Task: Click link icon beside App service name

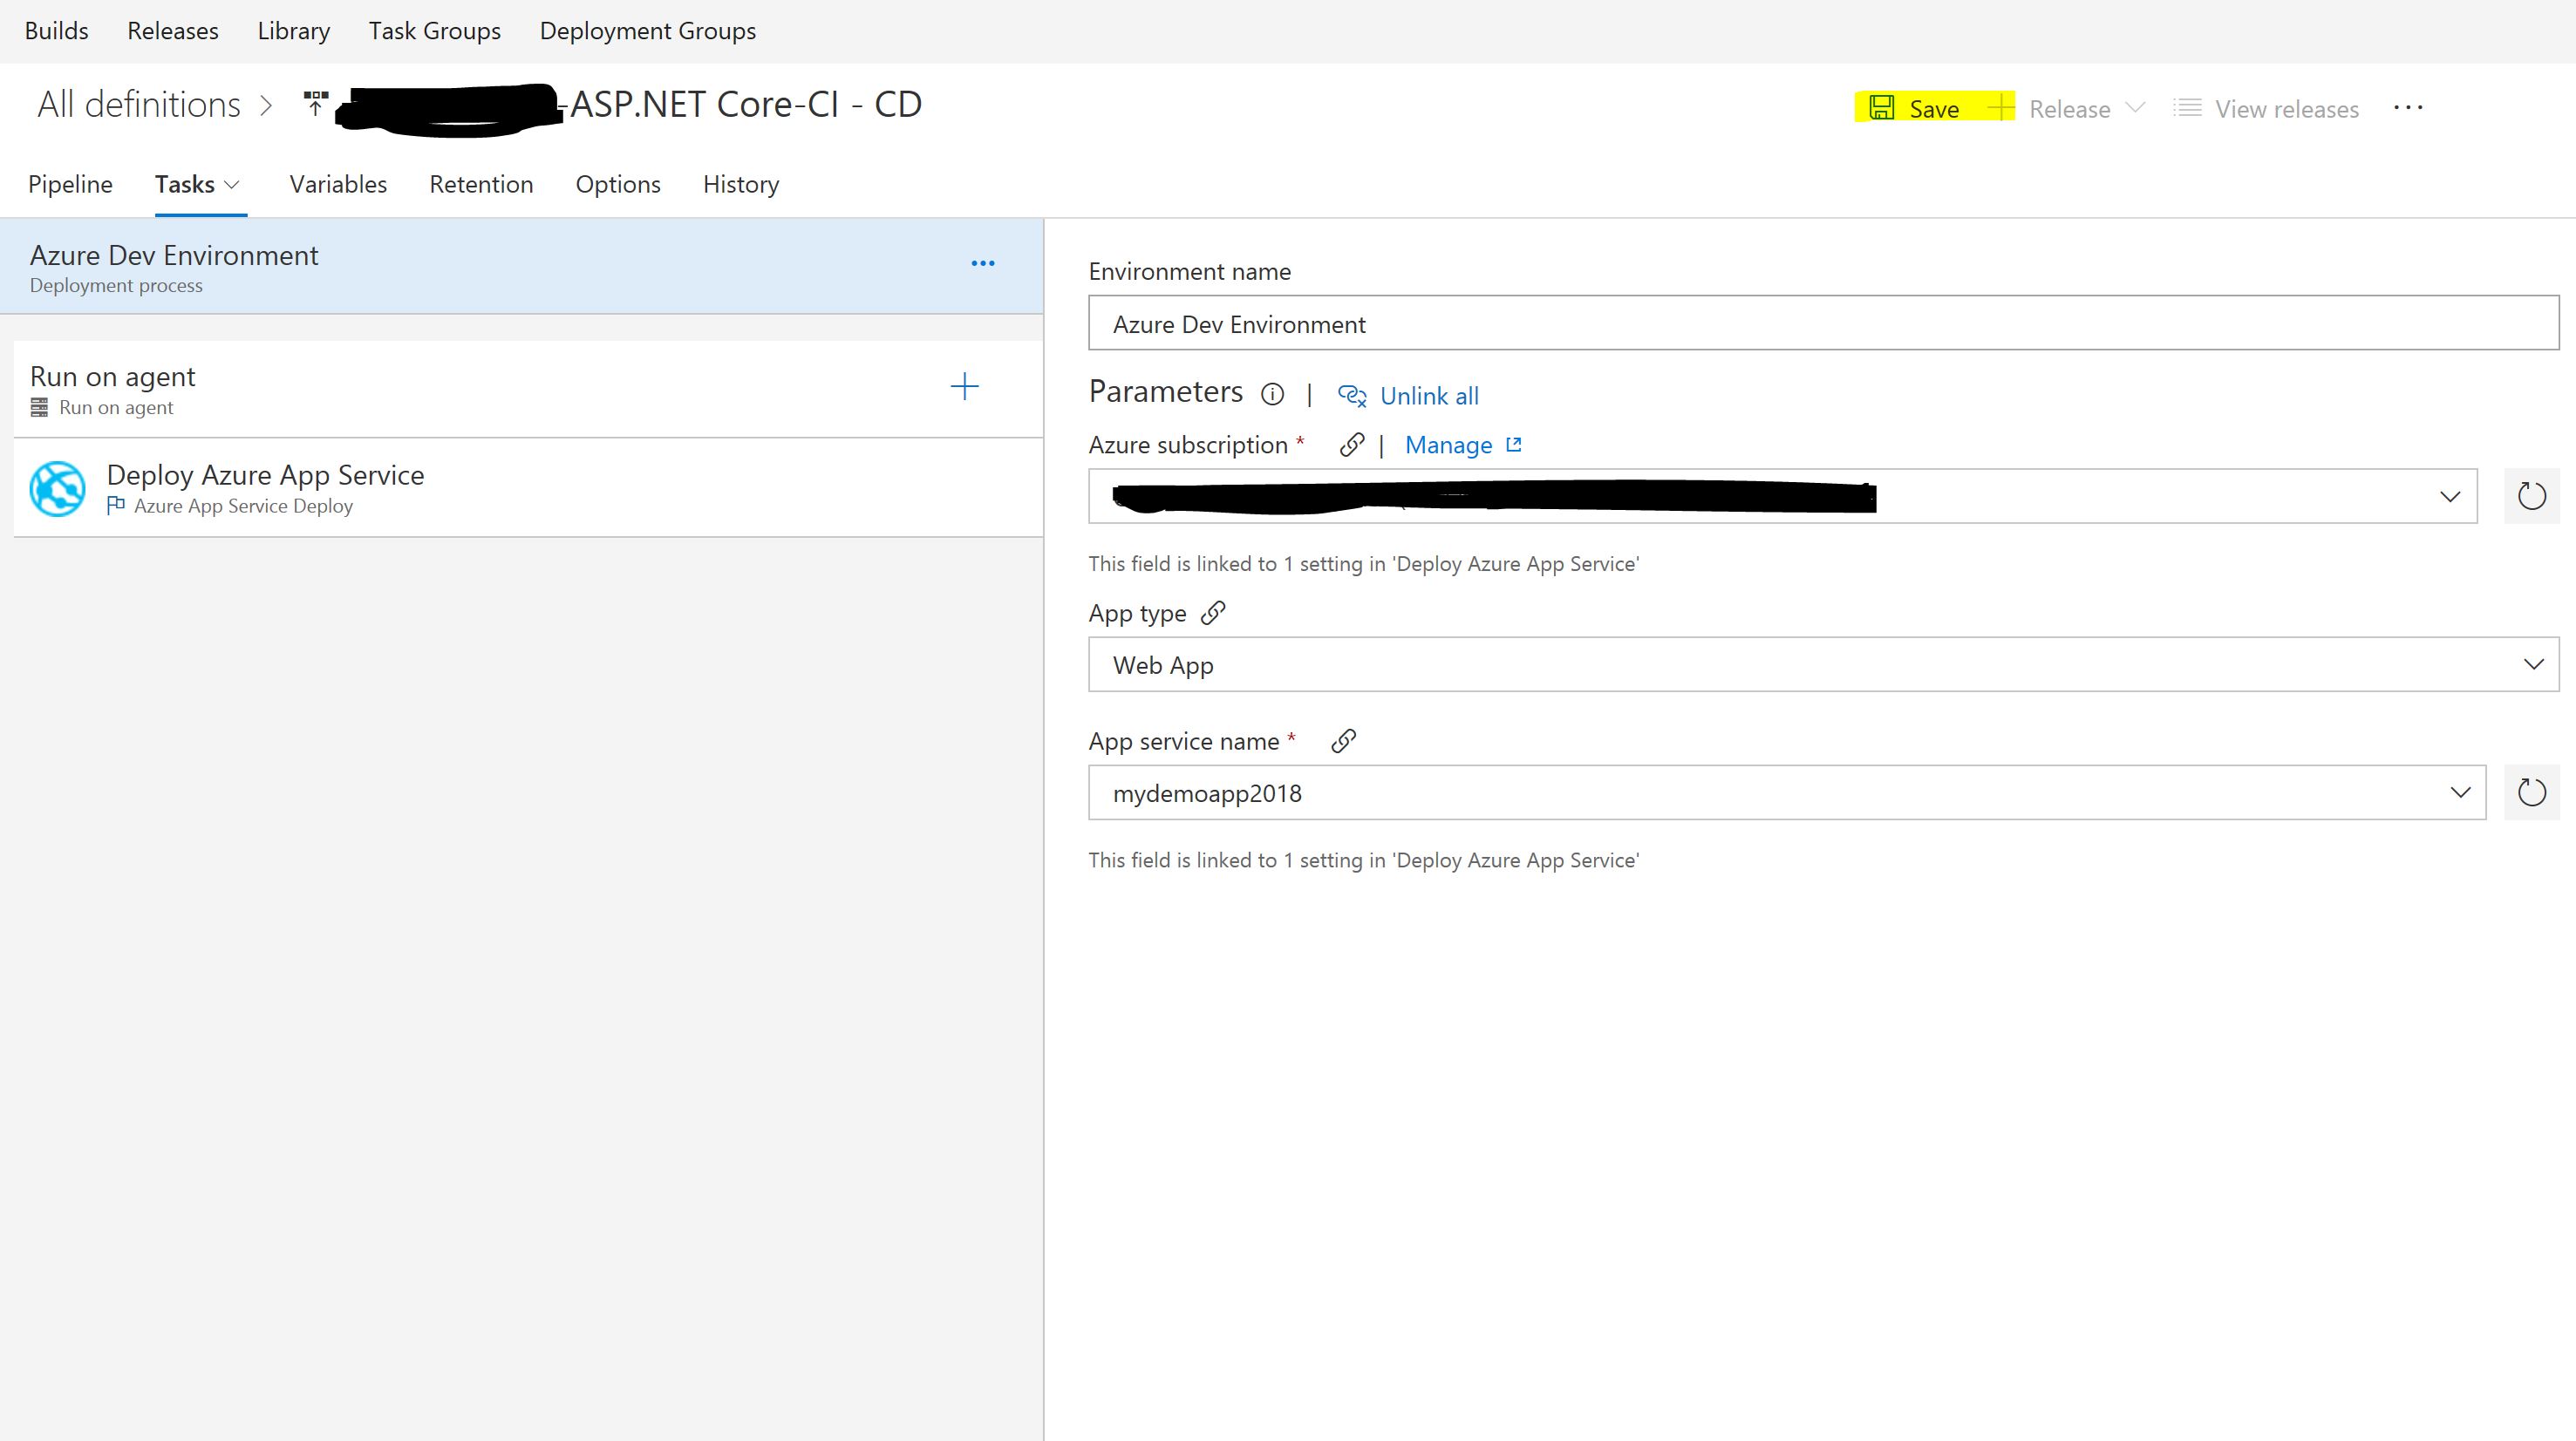Action: [1343, 741]
